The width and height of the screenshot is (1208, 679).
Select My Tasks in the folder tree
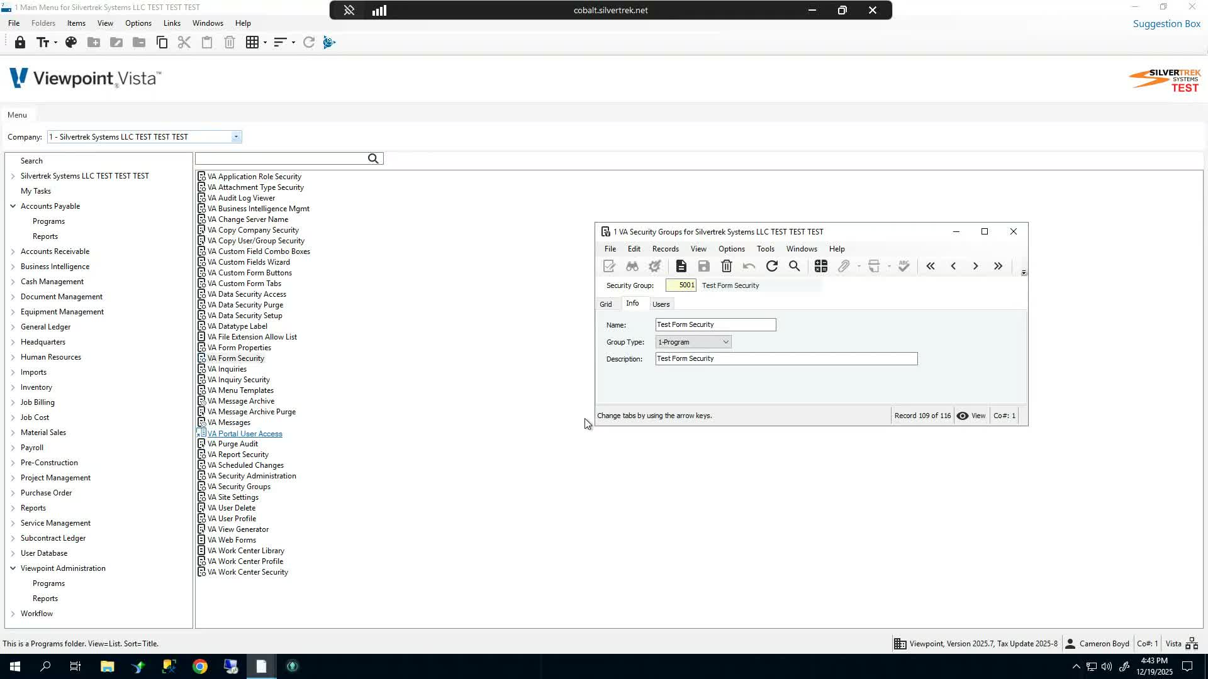click(x=36, y=191)
